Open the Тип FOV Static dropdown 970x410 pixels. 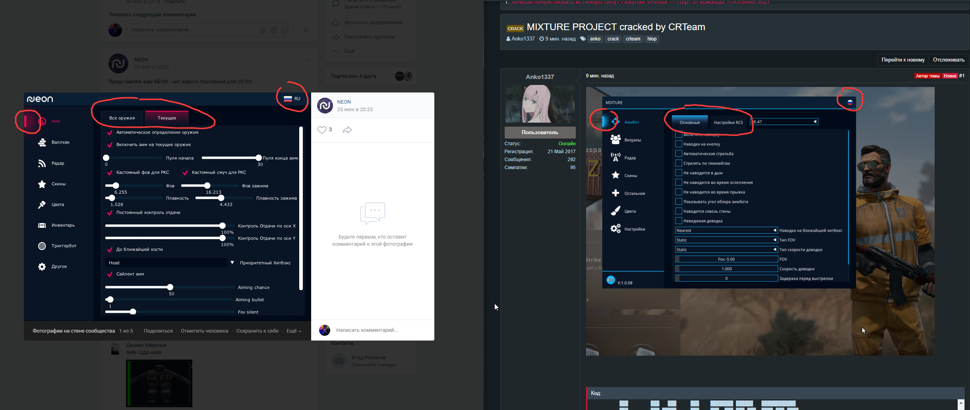tap(726, 240)
